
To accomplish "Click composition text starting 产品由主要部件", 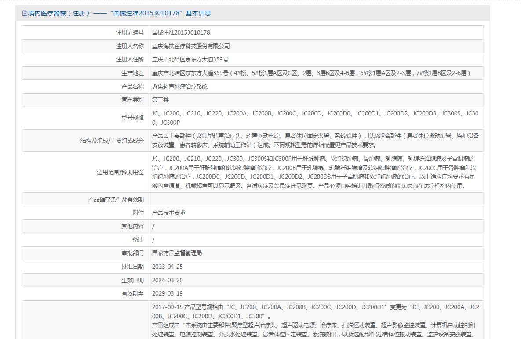I will [315, 141].
